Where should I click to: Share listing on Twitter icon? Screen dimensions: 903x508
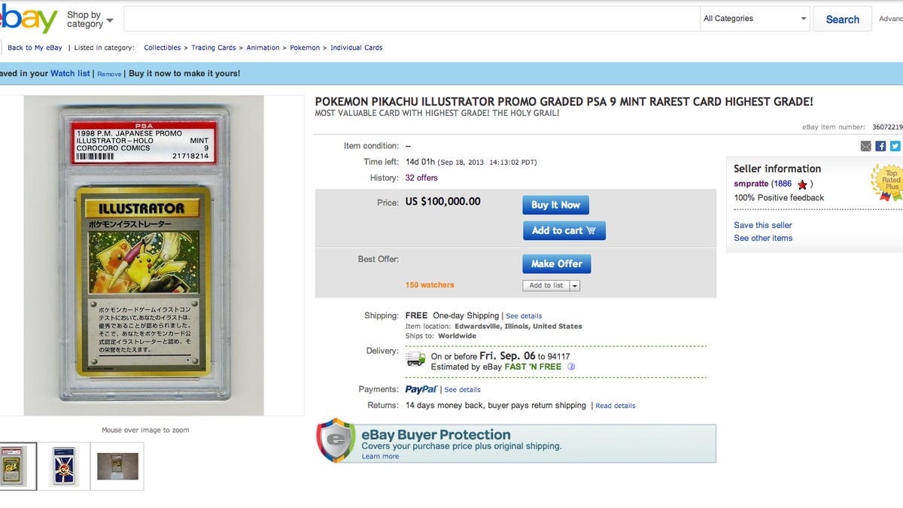point(895,147)
